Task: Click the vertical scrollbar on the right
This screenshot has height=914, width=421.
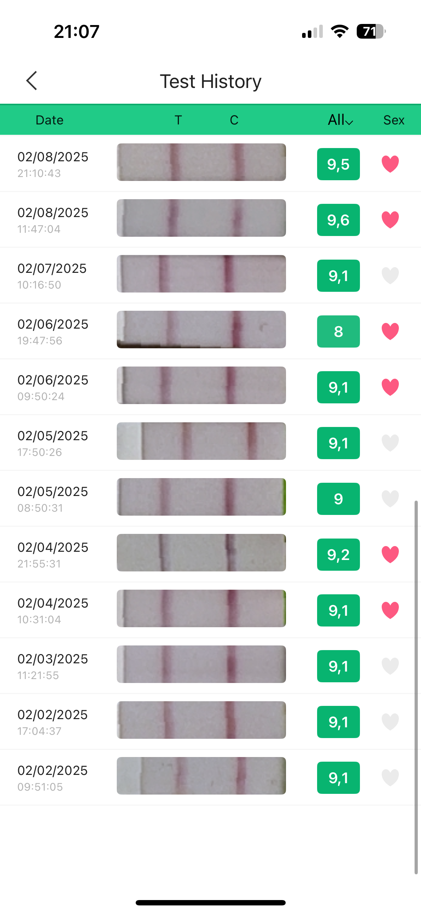Action: click(416, 687)
